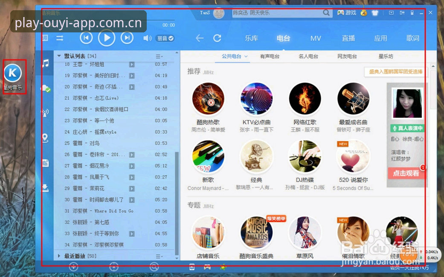Click the add-song plus icon

coord(73,266)
